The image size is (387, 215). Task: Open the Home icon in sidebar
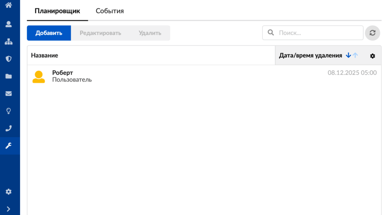(x=9, y=5)
